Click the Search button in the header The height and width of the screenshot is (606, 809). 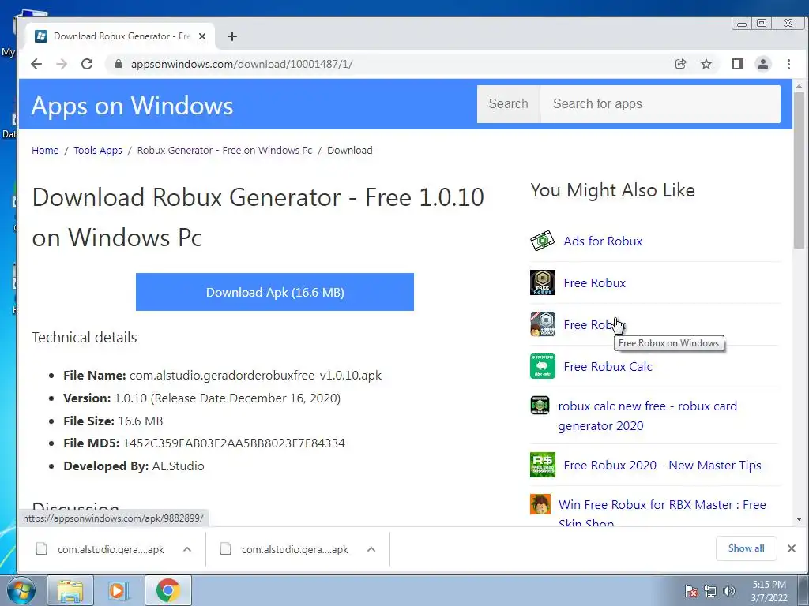(508, 104)
